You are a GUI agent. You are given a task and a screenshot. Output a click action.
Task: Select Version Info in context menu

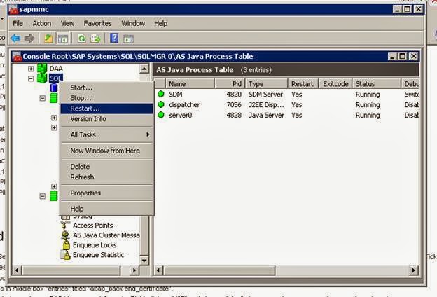click(x=106, y=119)
